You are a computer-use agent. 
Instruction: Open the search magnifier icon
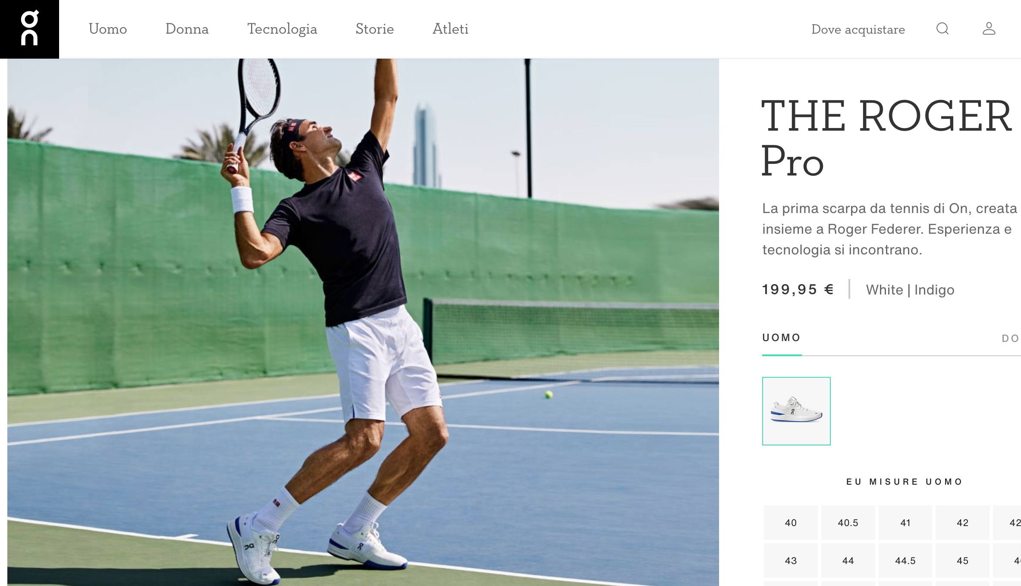[942, 29]
